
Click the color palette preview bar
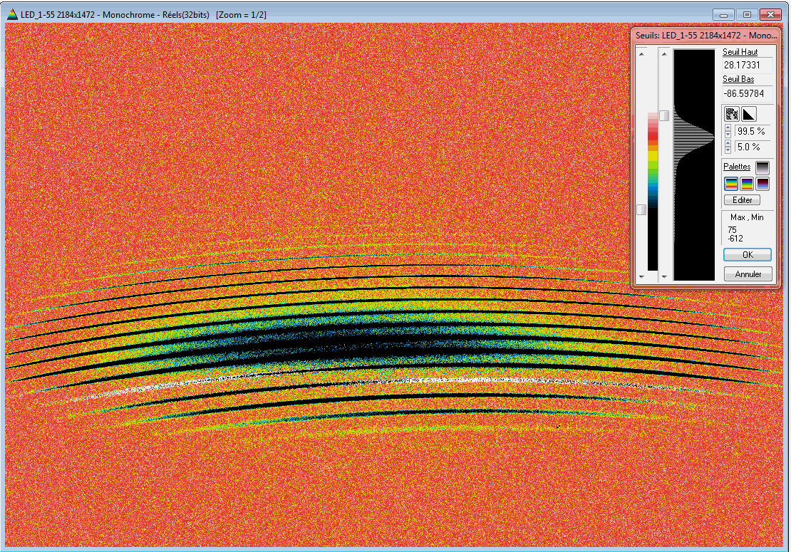[x=653, y=192]
